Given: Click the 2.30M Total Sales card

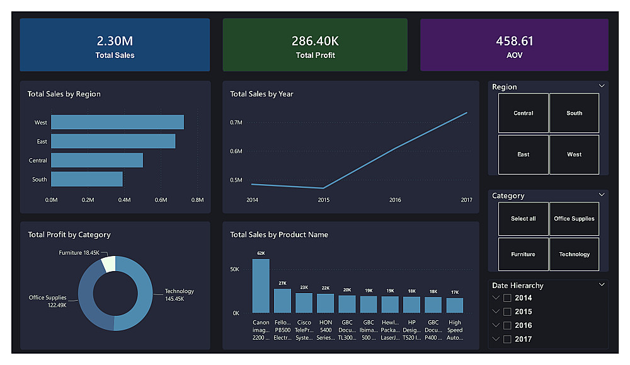Looking at the screenshot, I should point(115,45).
